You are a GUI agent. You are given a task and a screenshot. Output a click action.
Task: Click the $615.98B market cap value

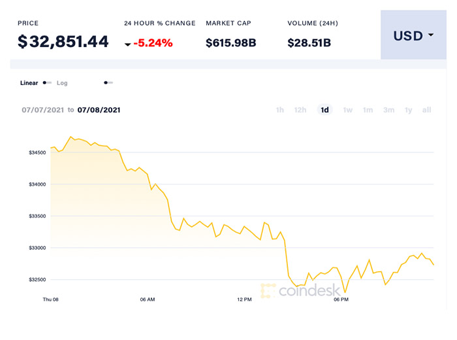(232, 43)
